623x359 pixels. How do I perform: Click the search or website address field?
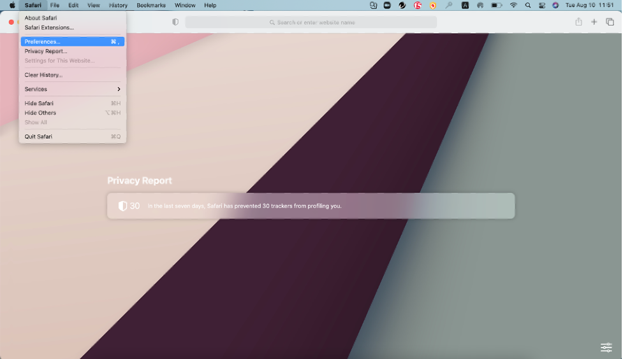pos(311,22)
